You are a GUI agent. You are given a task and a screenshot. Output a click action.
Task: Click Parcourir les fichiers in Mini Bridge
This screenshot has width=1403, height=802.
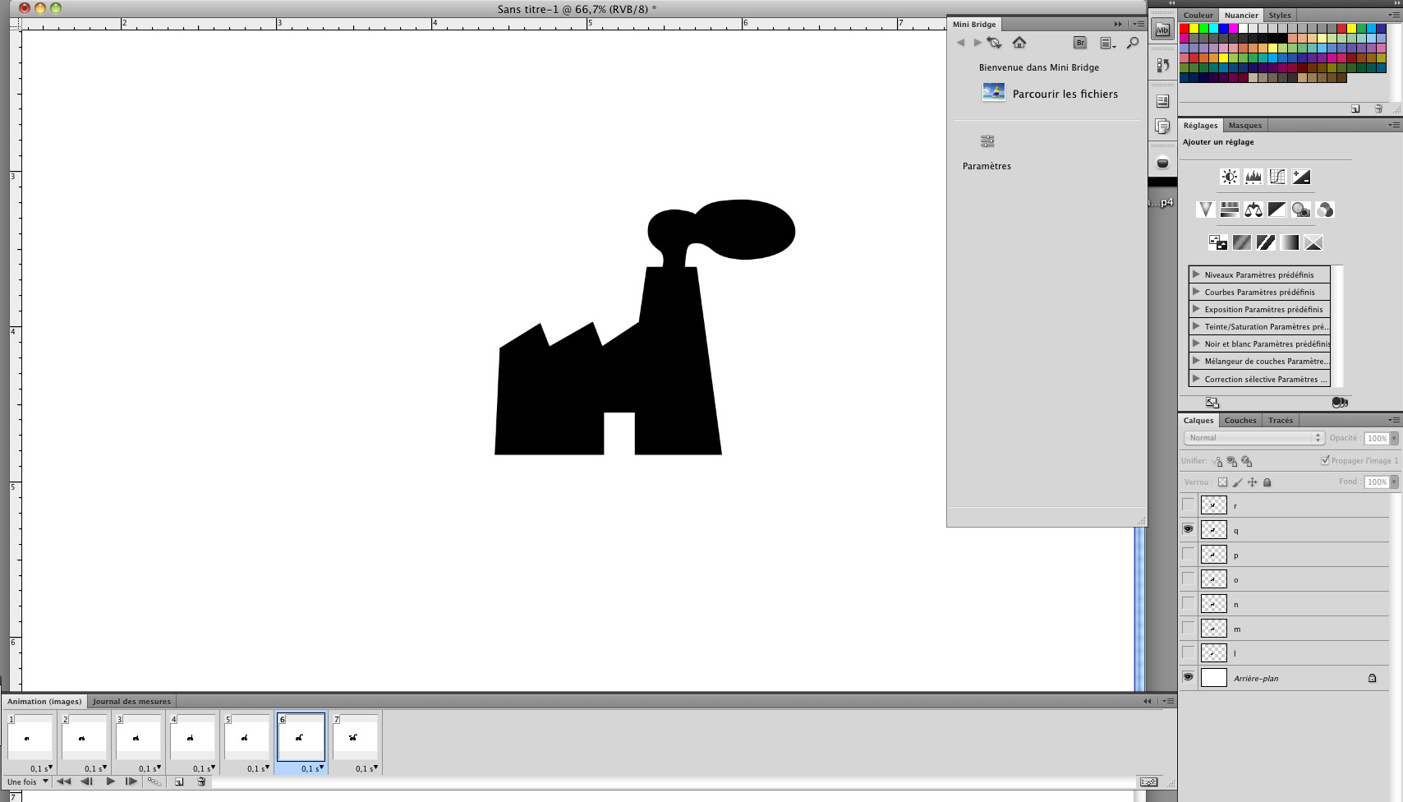(x=1065, y=94)
